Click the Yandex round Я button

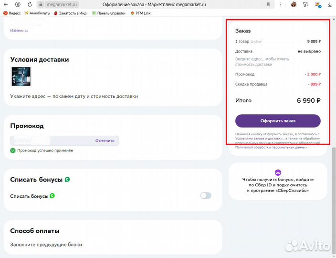point(18,4)
